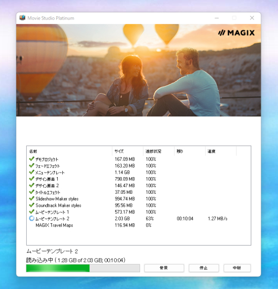The image size is (278, 289).
Task: Select the デザイン要素 1 row name
Action: (x=47, y=179)
